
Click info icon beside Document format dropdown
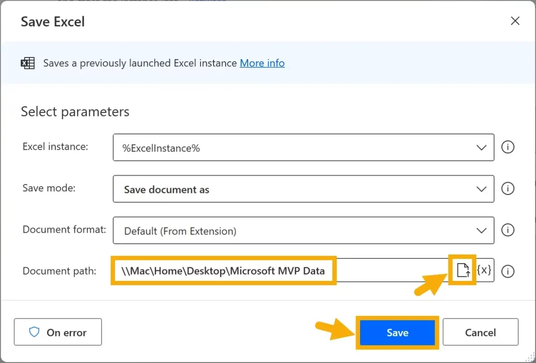pyautogui.click(x=508, y=230)
